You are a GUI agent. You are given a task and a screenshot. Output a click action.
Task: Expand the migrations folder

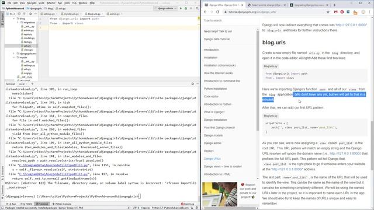[18, 22]
